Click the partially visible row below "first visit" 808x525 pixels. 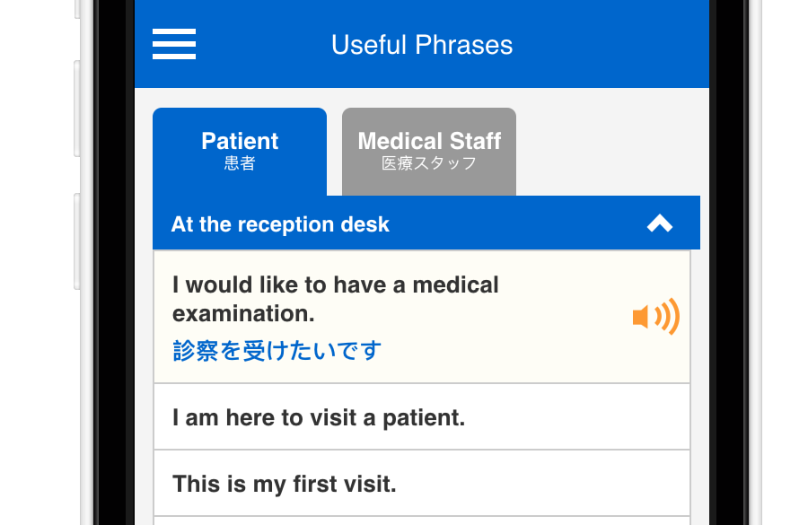pos(422,521)
